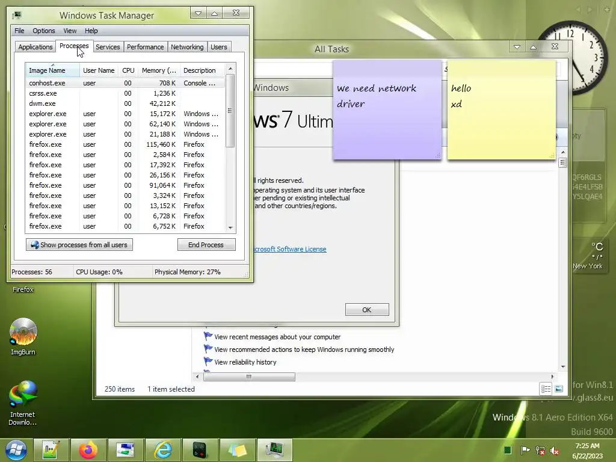Click the Action Center flag tray icon
The height and width of the screenshot is (462, 616).
click(x=525, y=450)
